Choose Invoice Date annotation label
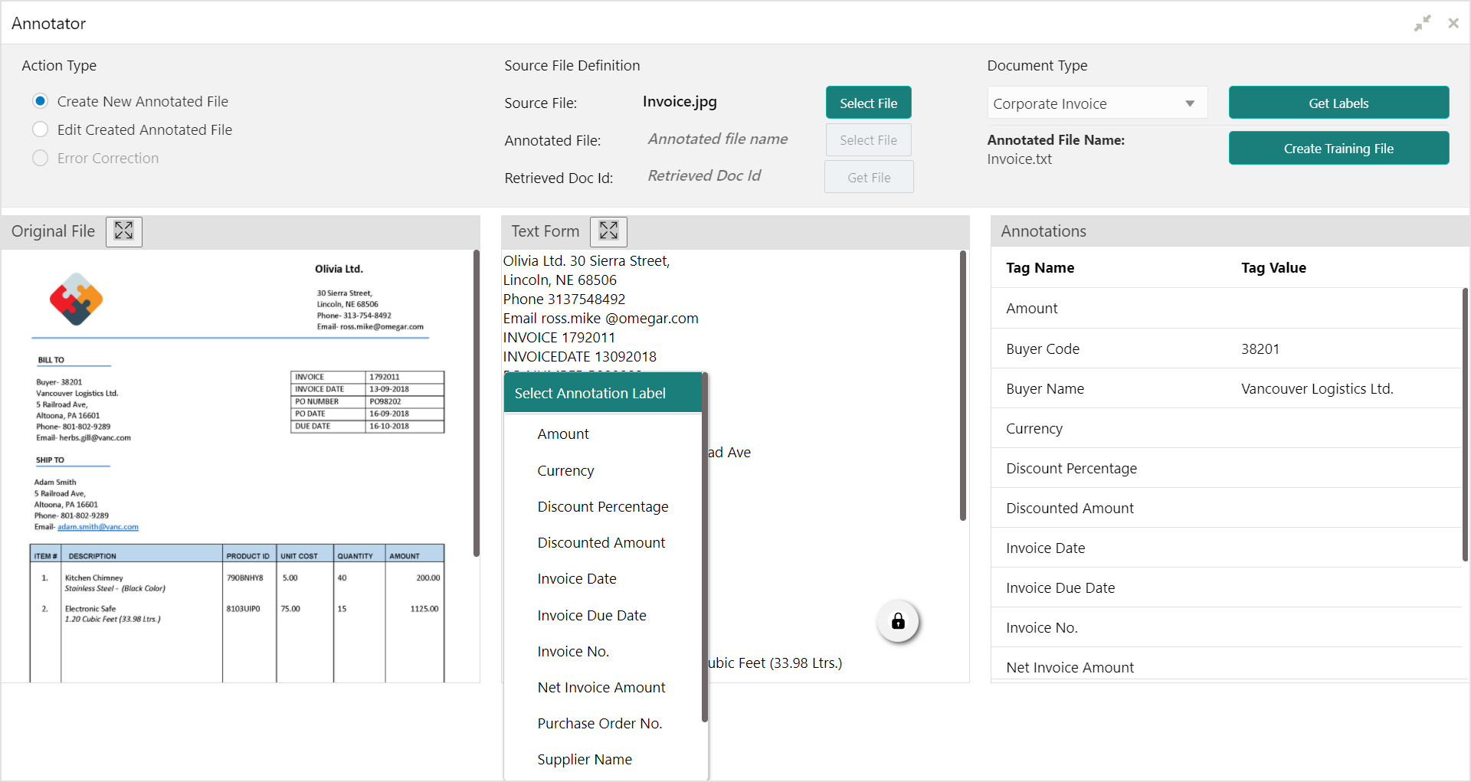Image resolution: width=1471 pixels, height=782 pixels. coord(576,578)
